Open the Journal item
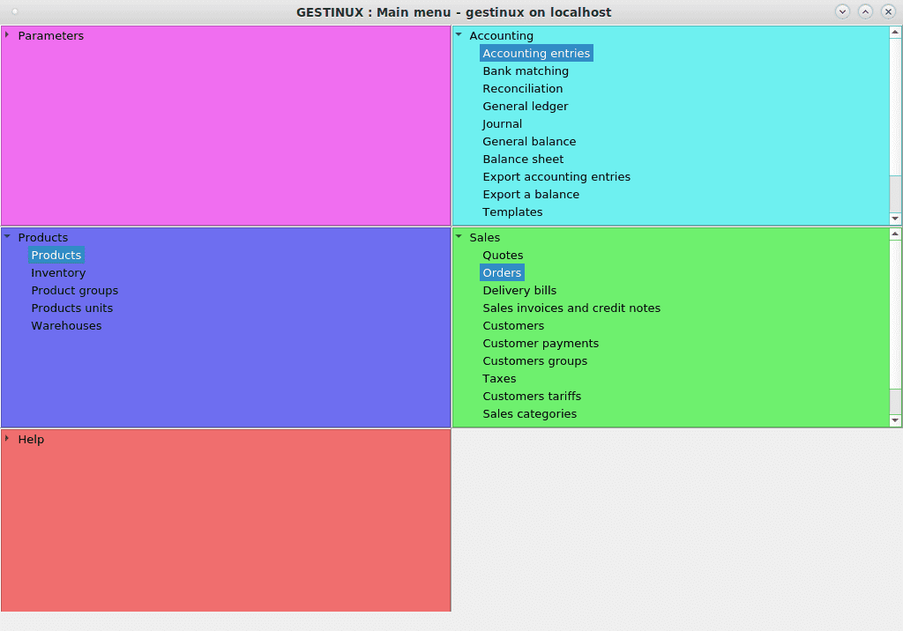The image size is (903, 631). 502,123
